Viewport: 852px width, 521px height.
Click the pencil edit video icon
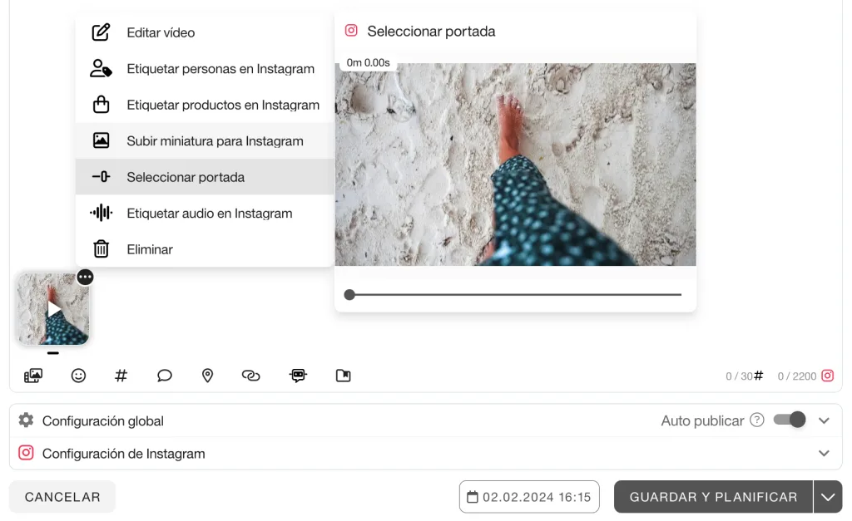(x=101, y=32)
